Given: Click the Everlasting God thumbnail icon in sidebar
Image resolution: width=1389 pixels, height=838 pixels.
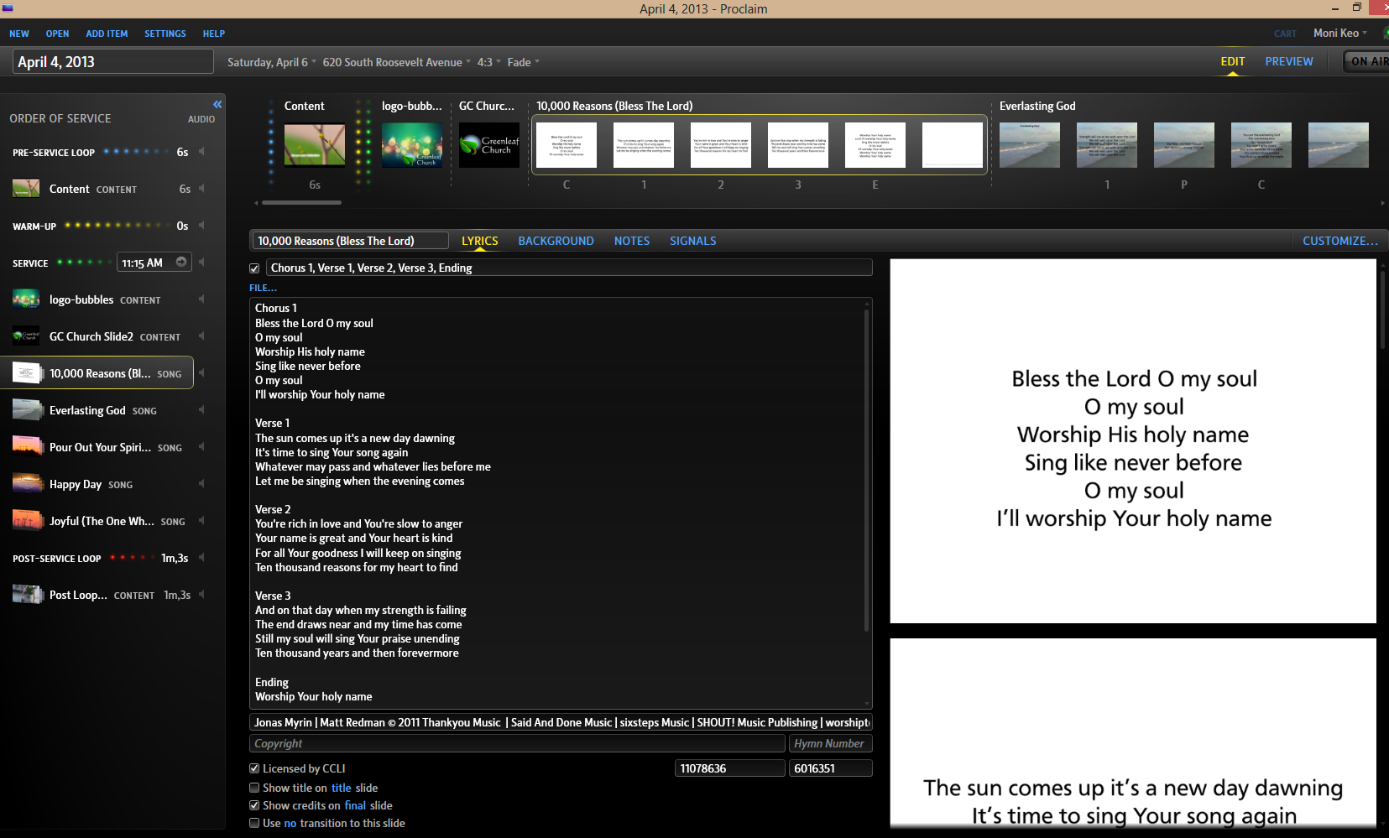Looking at the screenshot, I should pos(26,409).
